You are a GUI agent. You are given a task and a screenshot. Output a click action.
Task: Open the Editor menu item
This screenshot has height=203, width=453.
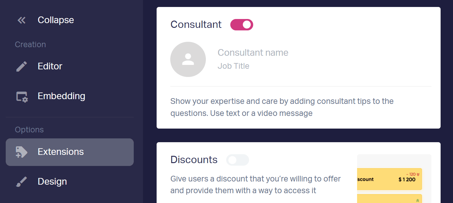(70, 66)
